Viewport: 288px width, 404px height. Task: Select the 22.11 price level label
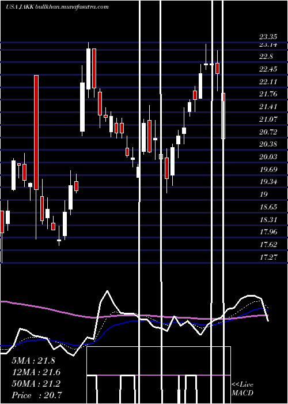tap(268, 82)
